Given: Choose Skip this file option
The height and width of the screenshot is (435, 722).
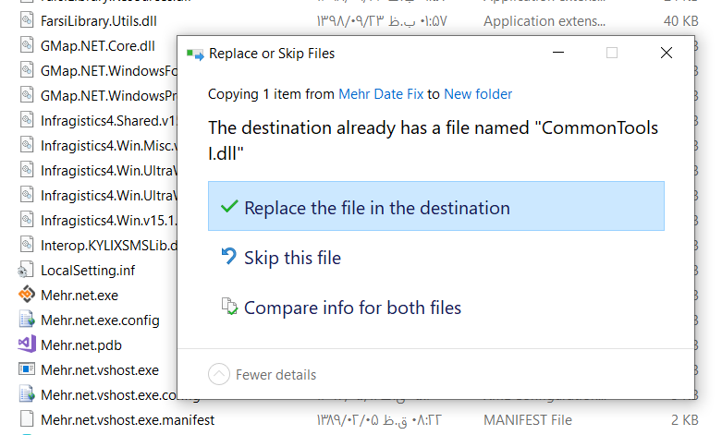Looking at the screenshot, I should pos(292,258).
